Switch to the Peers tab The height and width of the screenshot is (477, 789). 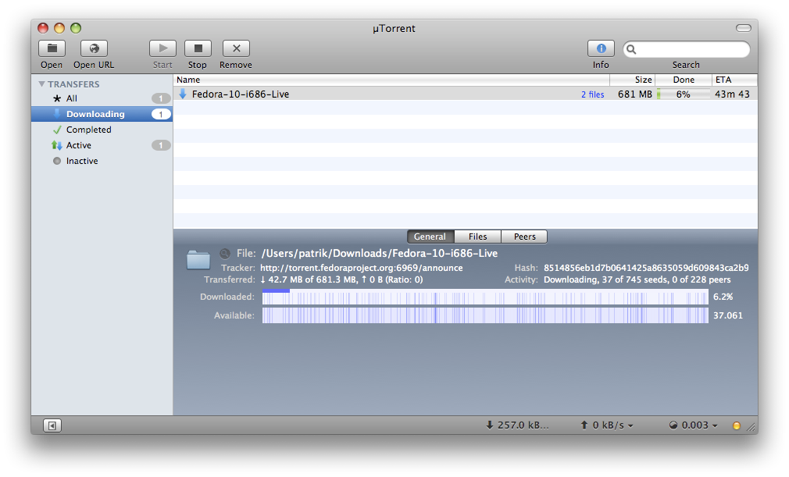524,237
